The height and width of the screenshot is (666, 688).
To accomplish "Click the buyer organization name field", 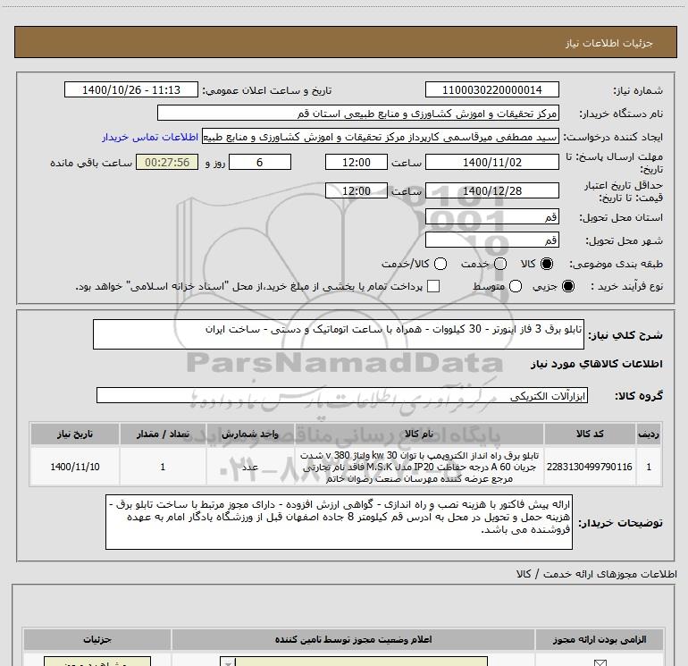I will (x=358, y=114).
